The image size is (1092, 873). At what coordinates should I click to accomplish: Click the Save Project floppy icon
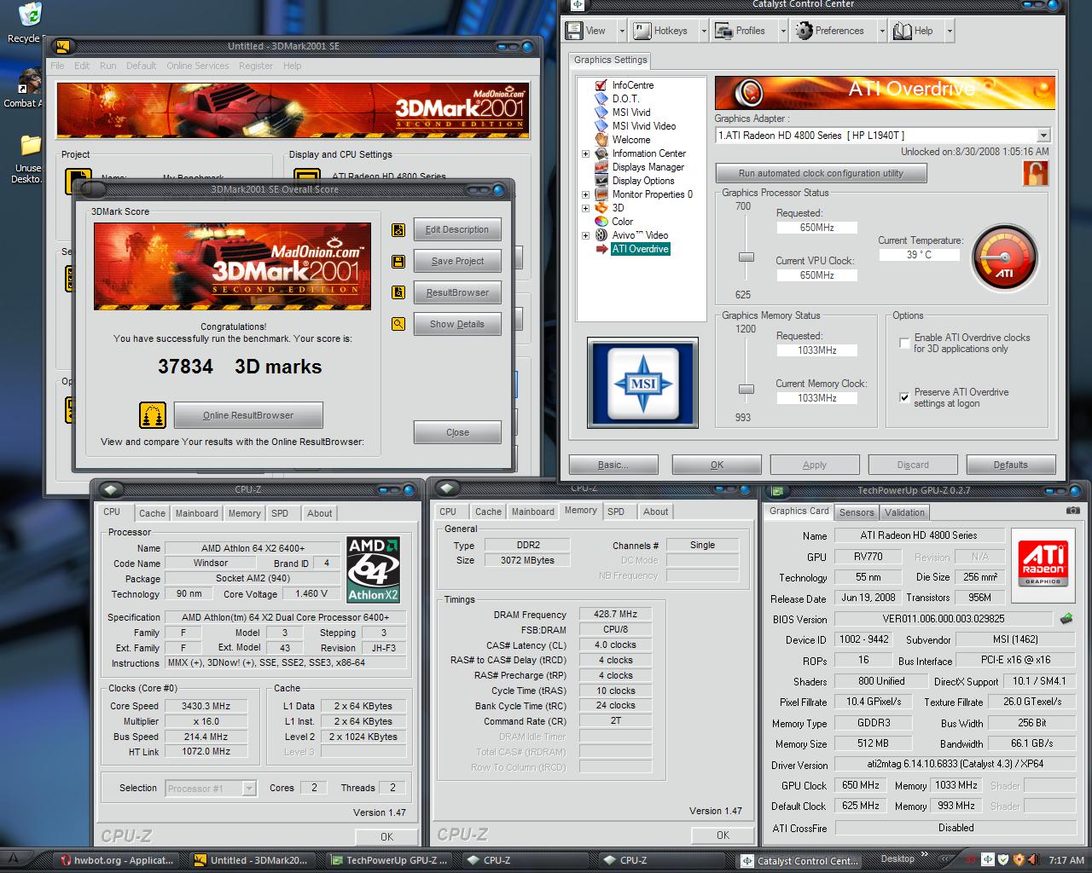click(398, 261)
